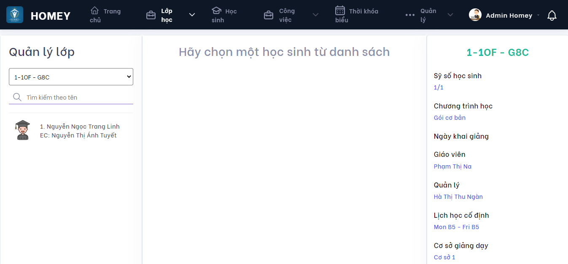
Task: Click the ellipsis icon next to Quản lý
Action: (x=409, y=15)
